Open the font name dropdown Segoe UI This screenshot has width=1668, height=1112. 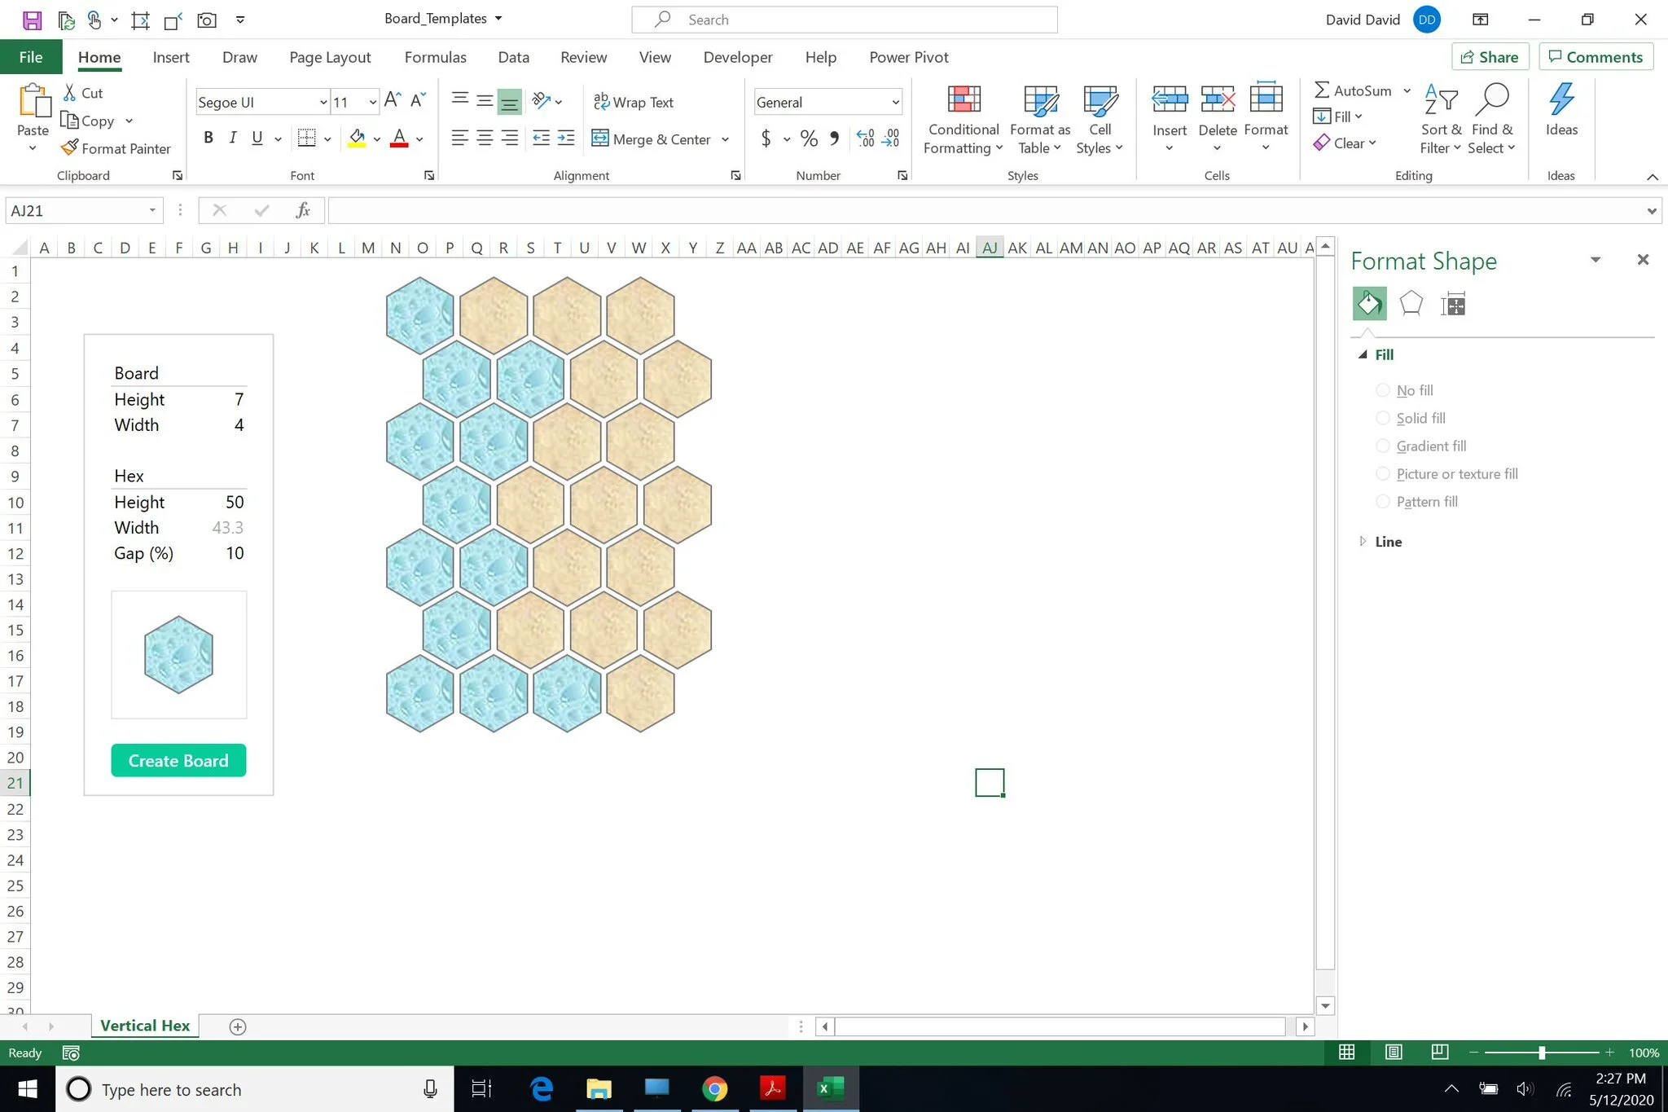tap(323, 102)
